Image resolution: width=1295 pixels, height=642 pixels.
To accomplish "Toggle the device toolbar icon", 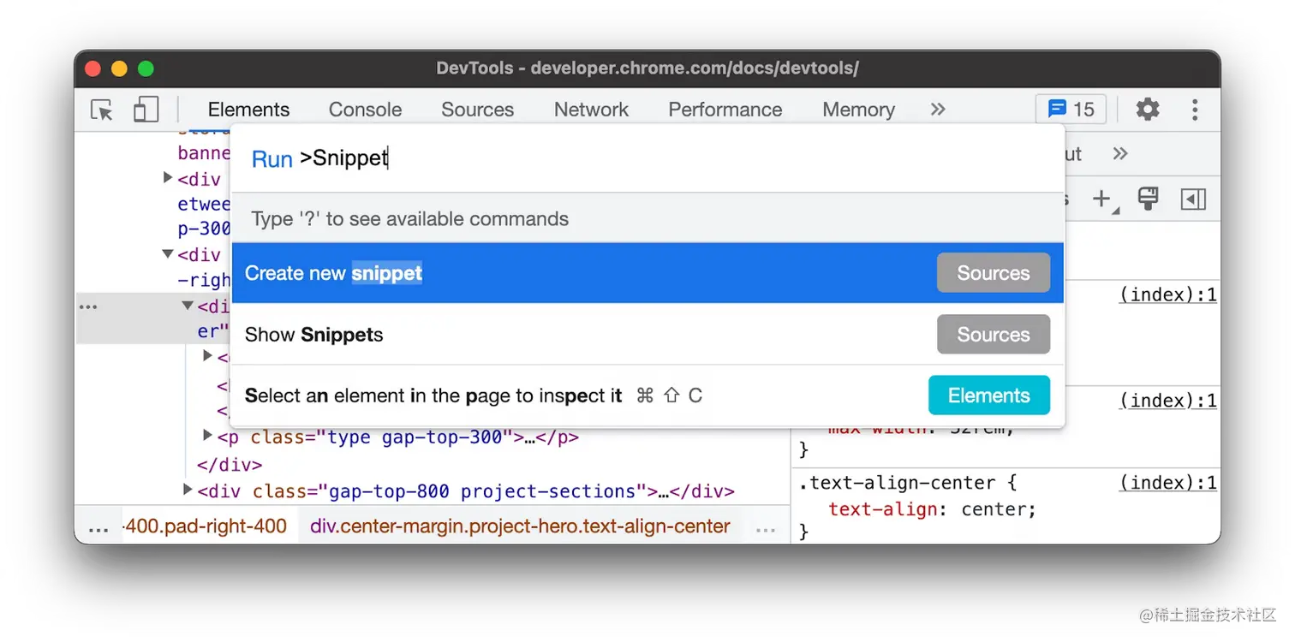I will (x=146, y=110).
